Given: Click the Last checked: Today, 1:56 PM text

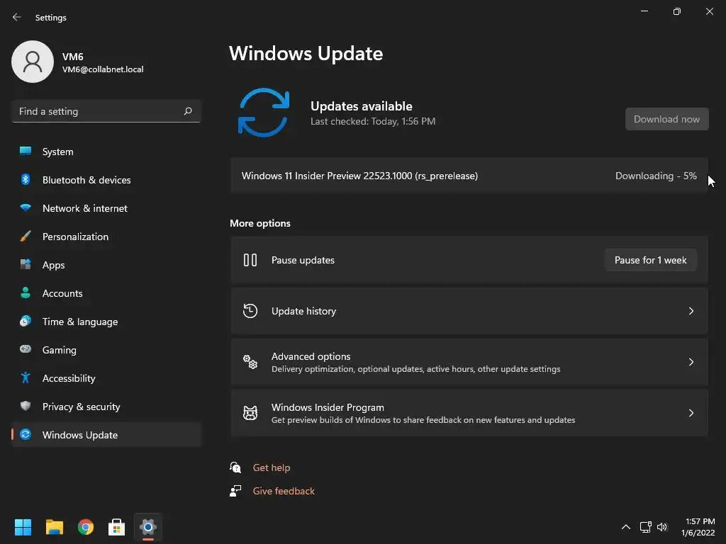Looking at the screenshot, I should [x=373, y=121].
